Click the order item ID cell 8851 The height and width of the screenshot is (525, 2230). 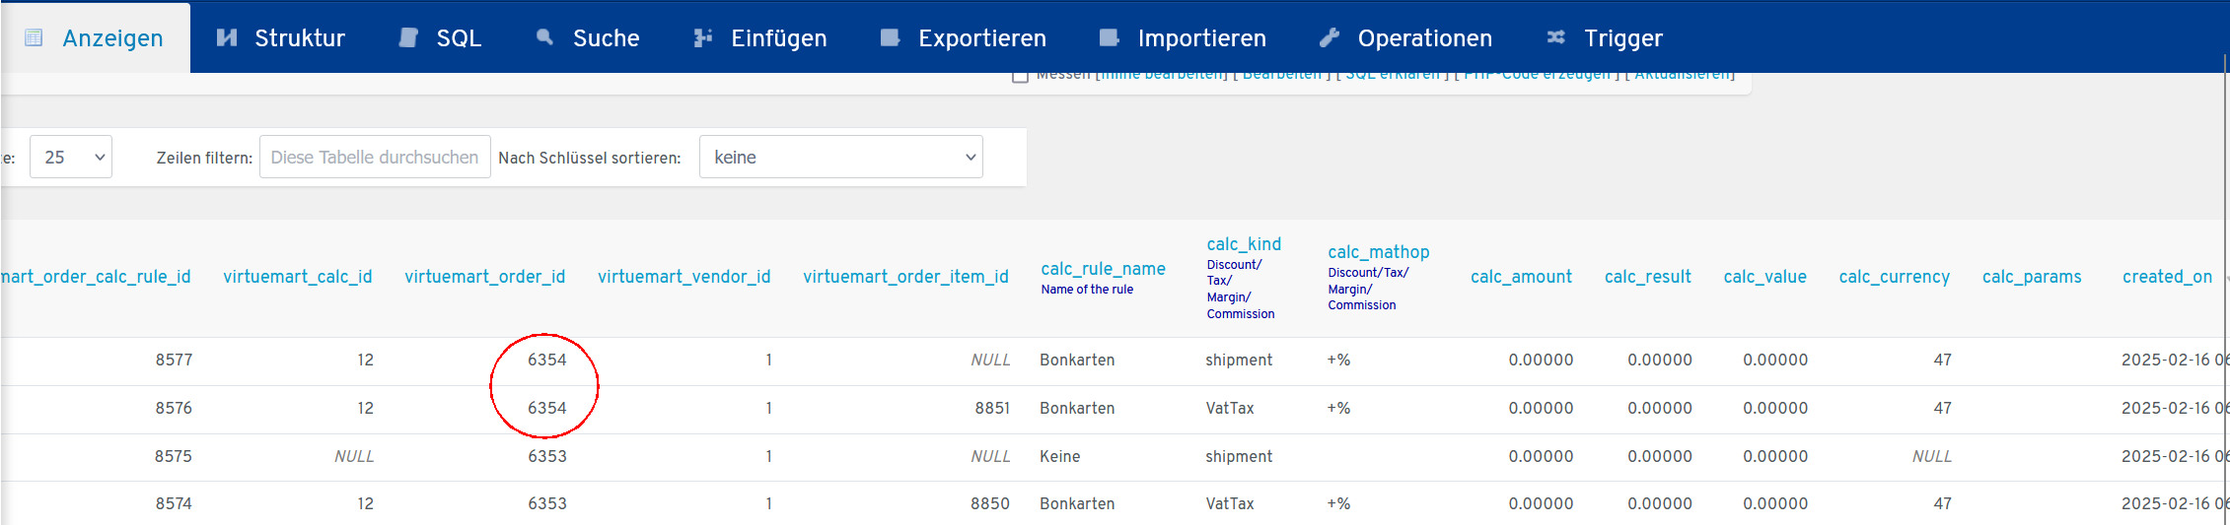[991, 408]
